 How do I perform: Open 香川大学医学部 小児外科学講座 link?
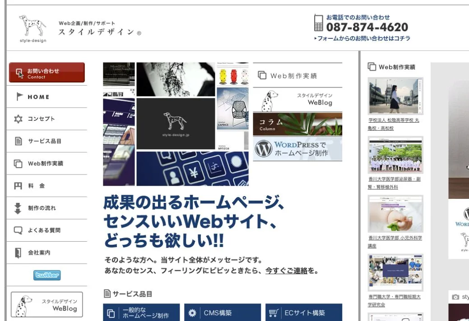tap(395, 242)
